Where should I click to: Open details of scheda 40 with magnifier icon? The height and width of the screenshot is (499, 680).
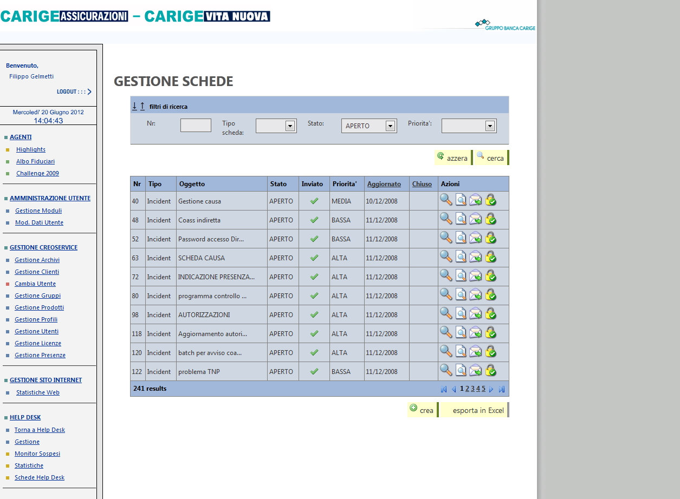(446, 200)
